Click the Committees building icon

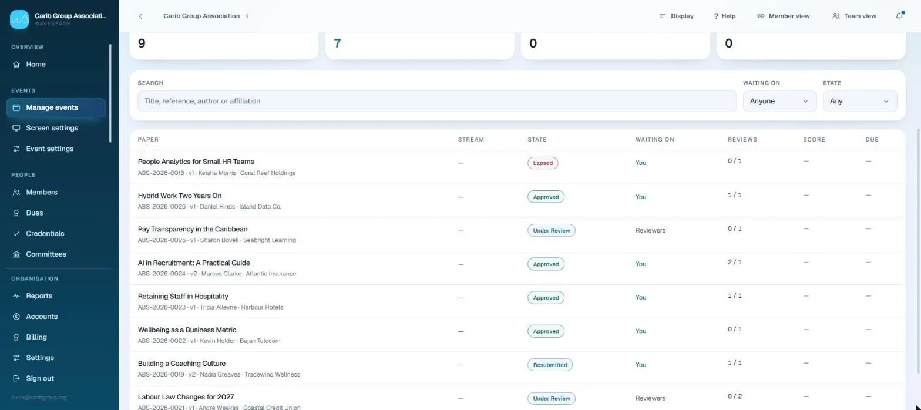coord(16,254)
